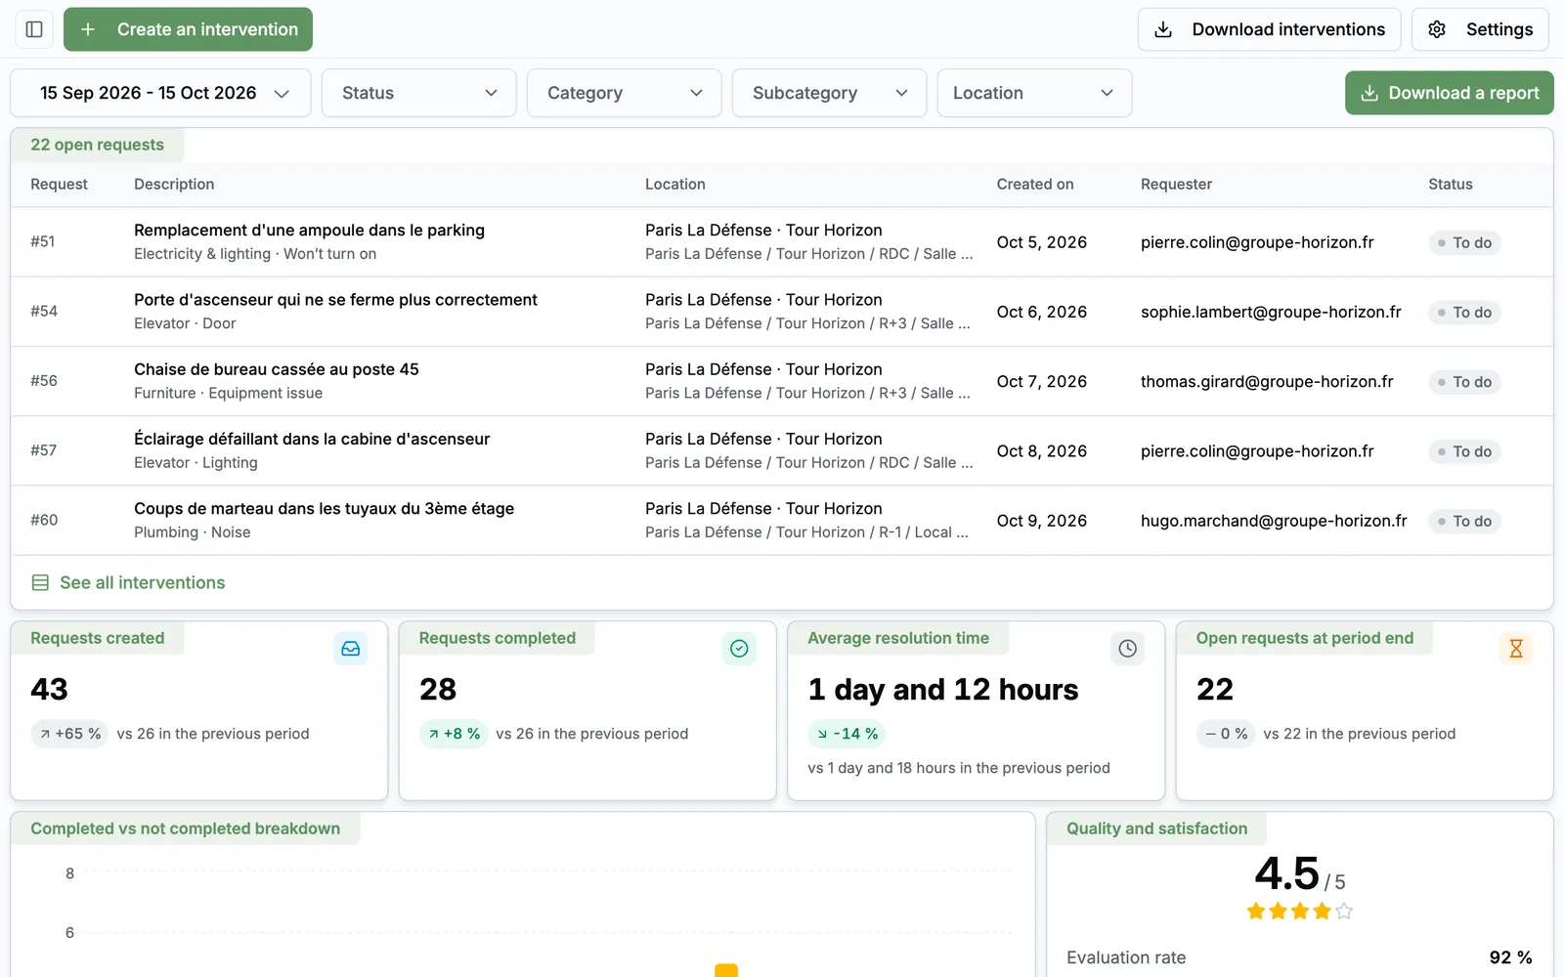The height and width of the screenshot is (977, 1564).
Task: Open See all interventions link
Action: pos(128,582)
